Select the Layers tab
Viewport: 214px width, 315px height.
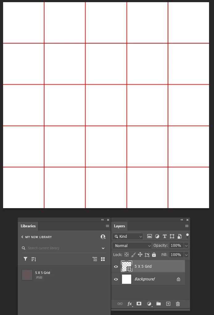[x=120, y=226]
